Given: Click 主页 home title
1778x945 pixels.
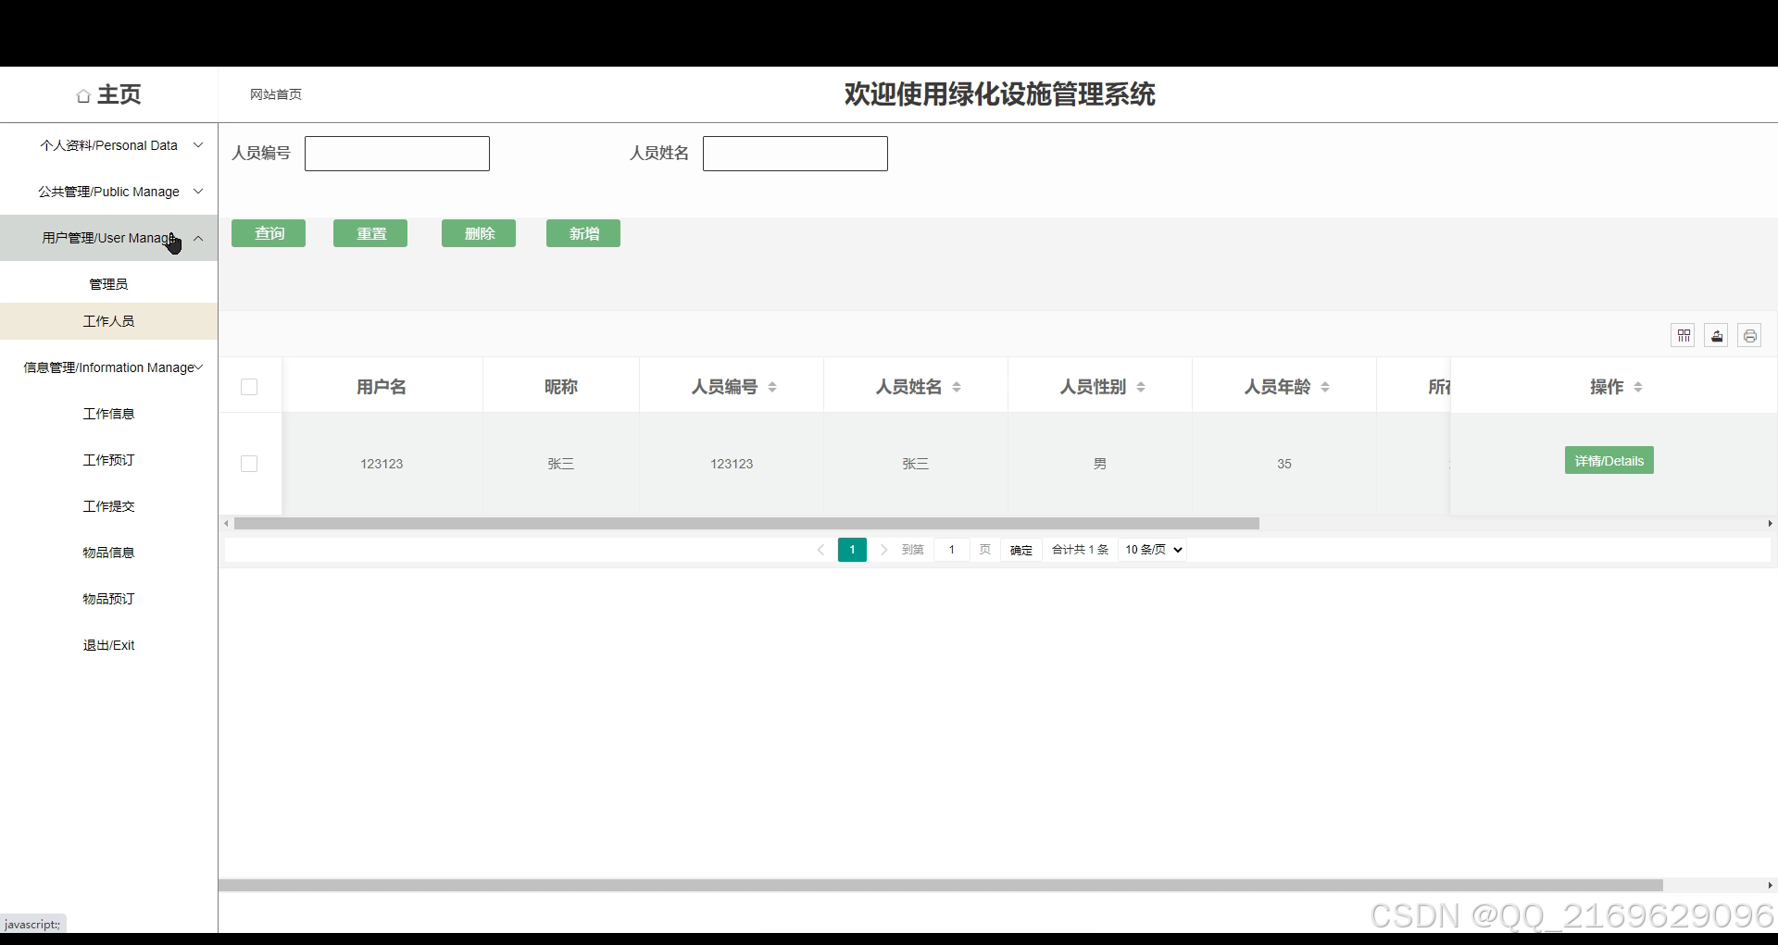Looking at the screenshot, I should point(119,94).
